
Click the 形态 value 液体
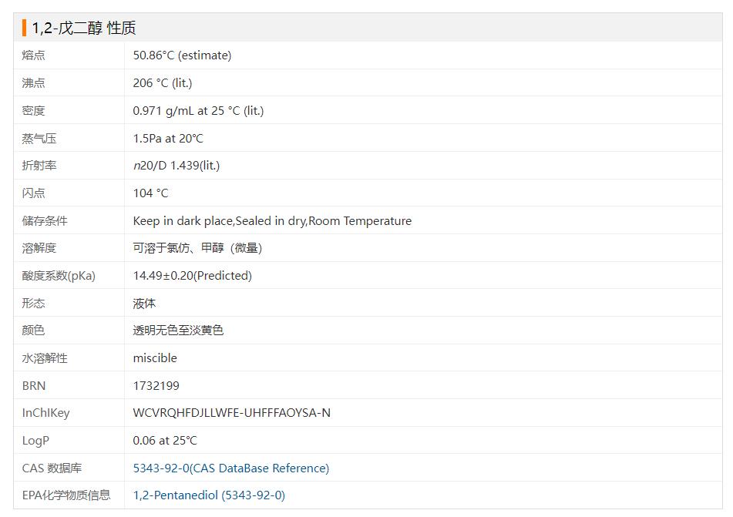pos(144,304)
